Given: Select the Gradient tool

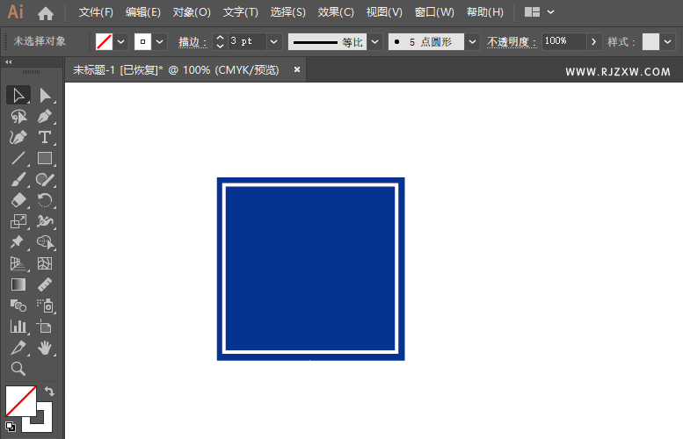Looking at the screenshot, I should 18,284.
